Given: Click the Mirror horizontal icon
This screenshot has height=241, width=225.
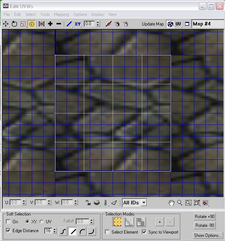Looking at the screenshot, I should (x=41, y=24).
